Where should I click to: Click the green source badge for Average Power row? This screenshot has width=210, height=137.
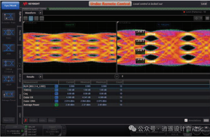(56, 105)
